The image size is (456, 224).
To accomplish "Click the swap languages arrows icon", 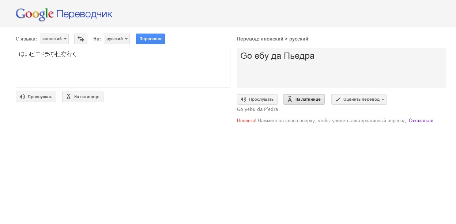I will pos(81,39).
